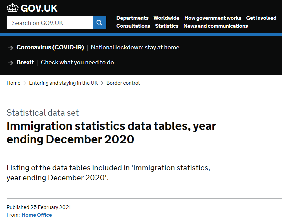Open the Home Office publisher link
The height and width of the screenshot is (222, 282).
[37, 215]
